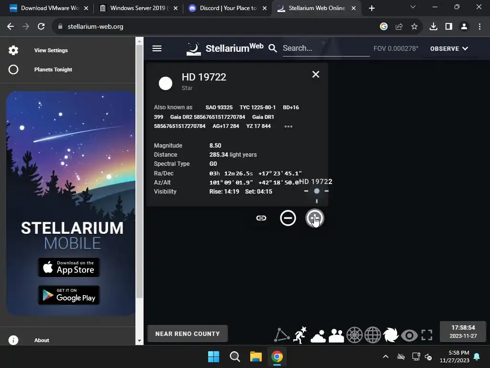The width and height of the screenshot is (490, 368).
Task: Enter fullscreen mode in Stellarium
Action: (427, 335)
